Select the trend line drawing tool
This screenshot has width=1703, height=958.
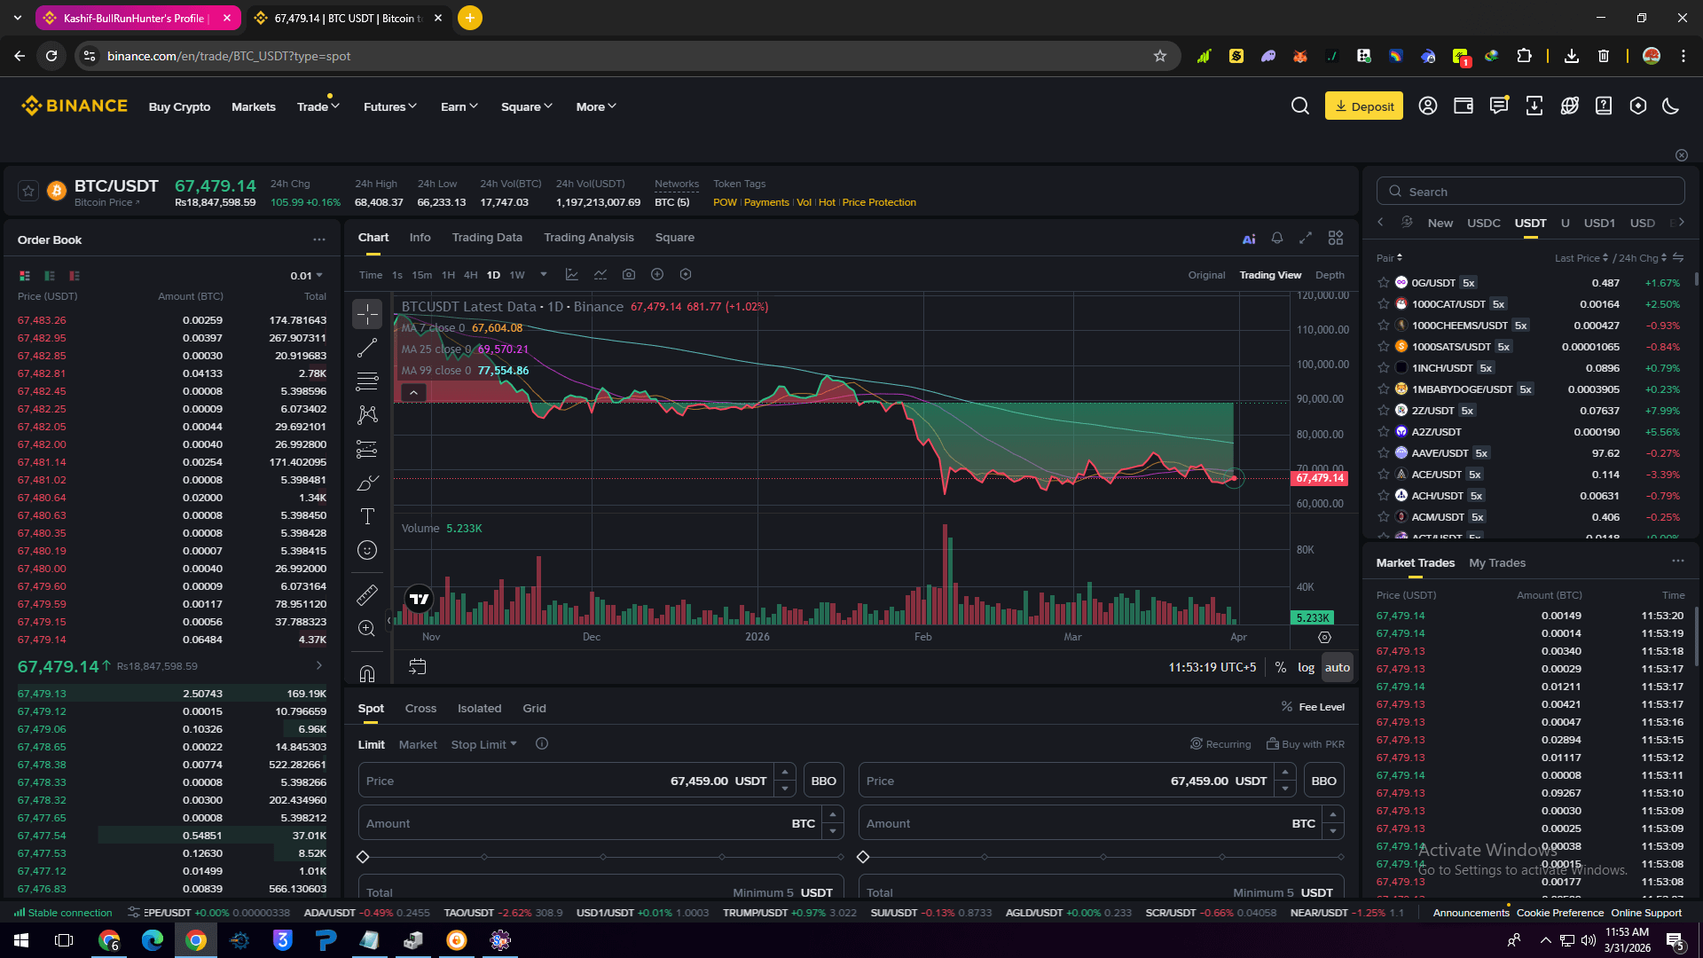tap(367, 348)
